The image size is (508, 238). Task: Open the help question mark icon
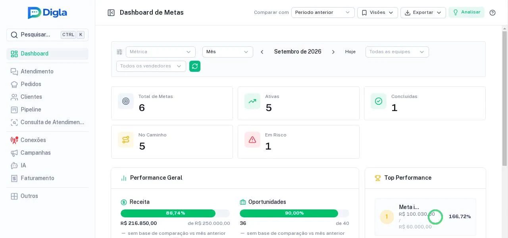click(493, 13)
